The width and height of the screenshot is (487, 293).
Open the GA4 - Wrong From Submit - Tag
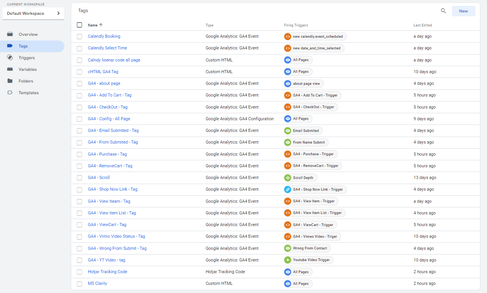click(x=117, y=248)
